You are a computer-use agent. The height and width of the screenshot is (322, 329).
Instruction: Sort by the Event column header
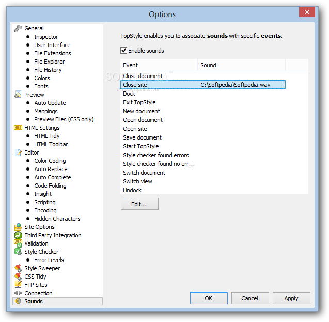[159, 65]
